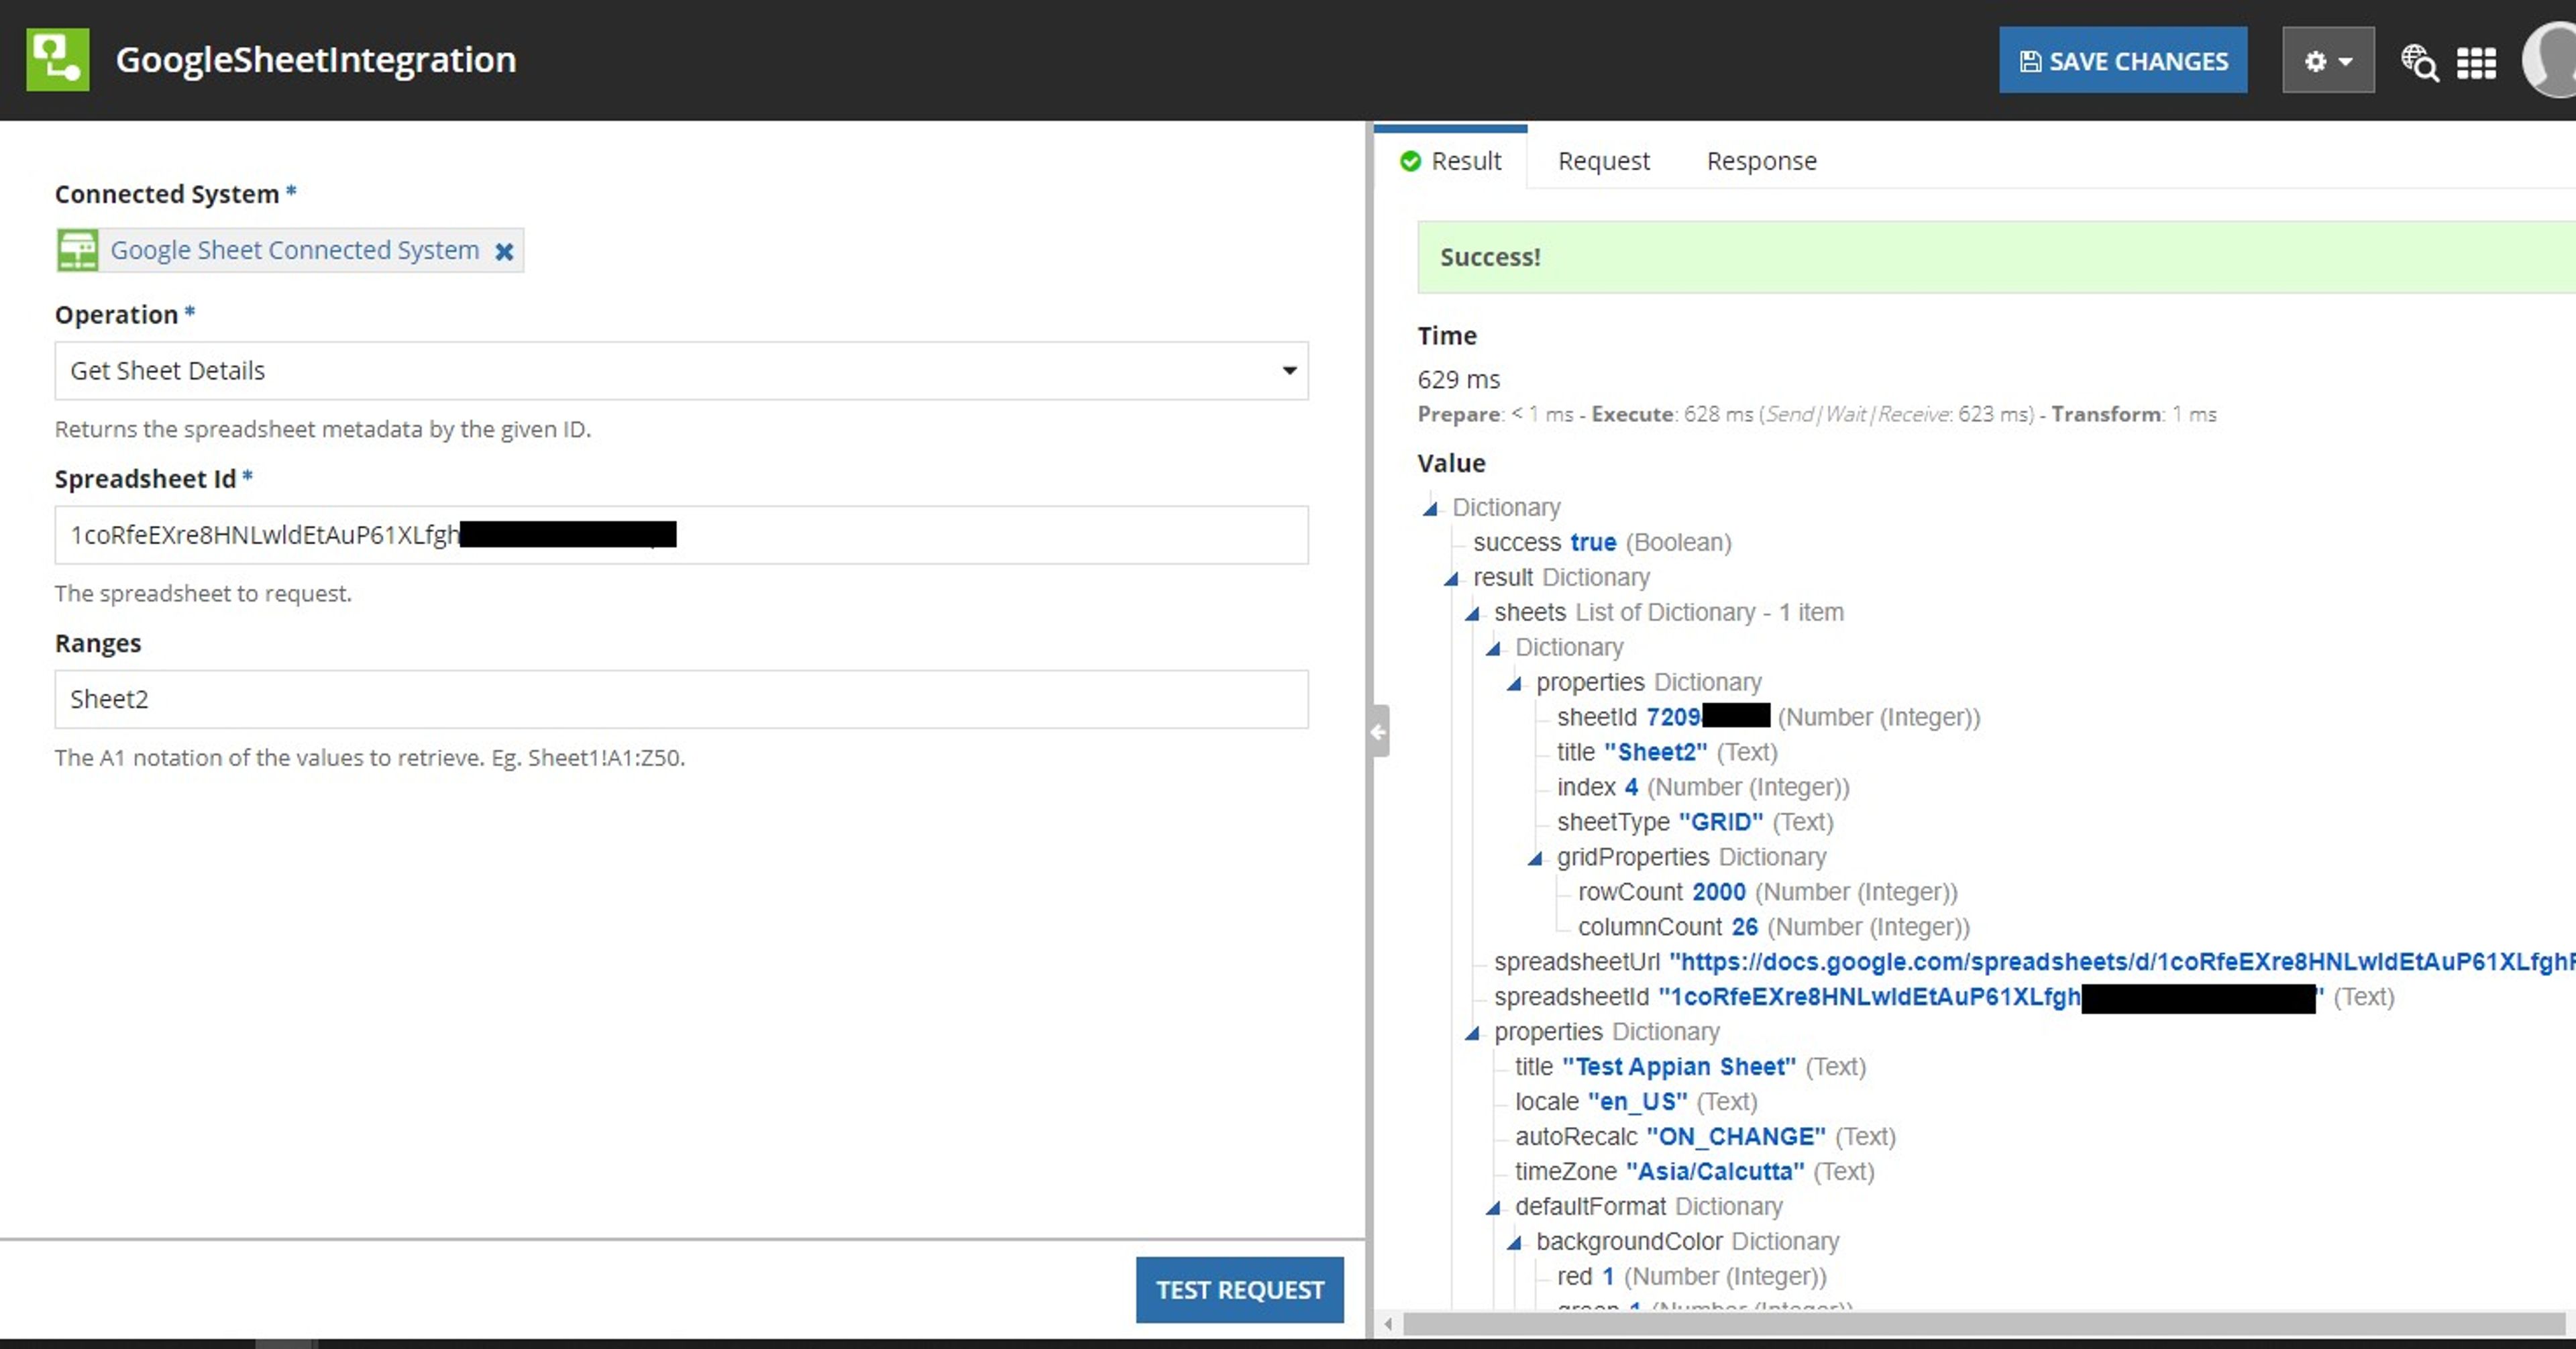Switch to the Result tab

click(1451, 160)
